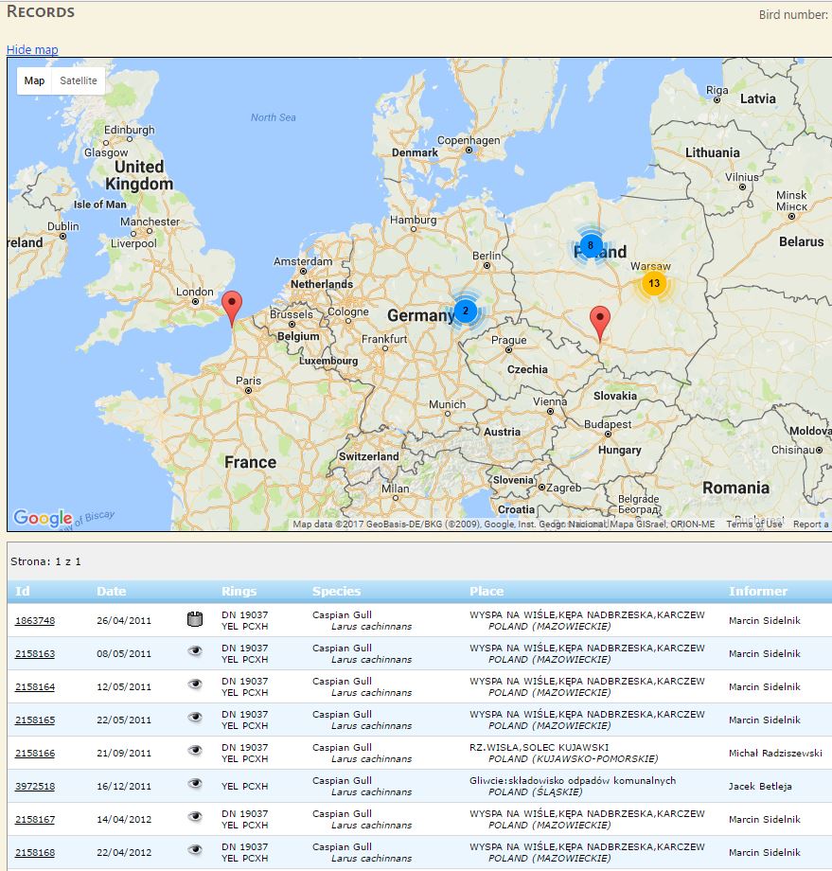This screenshot has width=832, height=871.
Task: Open the blue cluster marker showing 8
Action: click(x=591, y=246)
